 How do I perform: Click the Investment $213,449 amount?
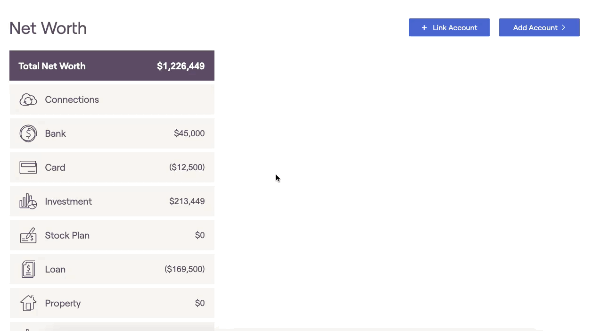coord(187,201)
